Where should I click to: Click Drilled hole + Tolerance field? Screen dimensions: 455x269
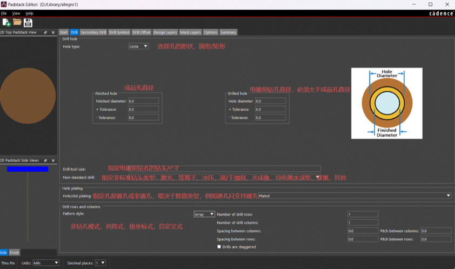pos(270,110)
